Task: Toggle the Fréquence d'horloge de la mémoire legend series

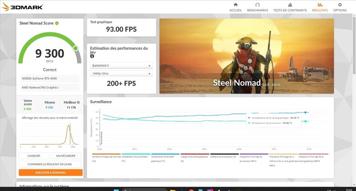Action: [283, 160]
